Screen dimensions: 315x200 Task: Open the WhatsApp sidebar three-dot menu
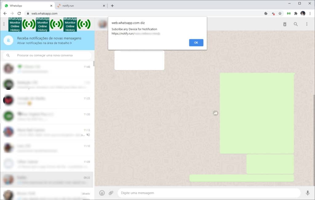point(4,24)
